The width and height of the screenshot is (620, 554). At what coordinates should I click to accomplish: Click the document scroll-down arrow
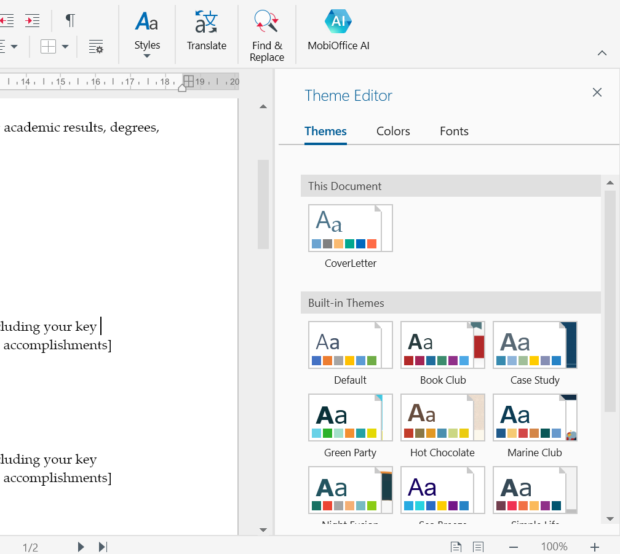pyautogui.click(x=263, y=530)
